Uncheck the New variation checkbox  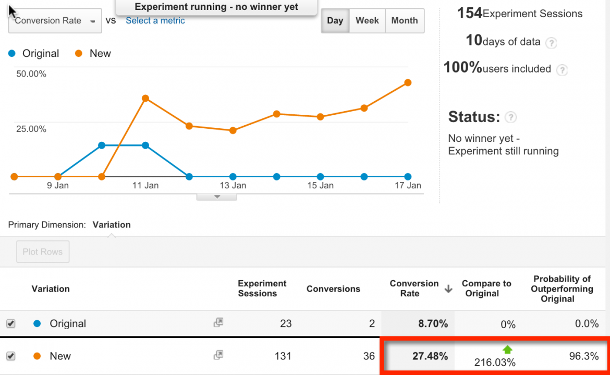click(11, 356)
